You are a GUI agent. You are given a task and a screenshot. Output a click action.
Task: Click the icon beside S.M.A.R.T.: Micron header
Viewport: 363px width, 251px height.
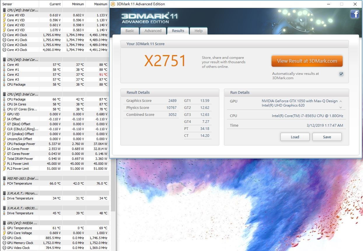pyautogui.click(x=4, y=193)
